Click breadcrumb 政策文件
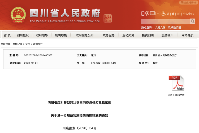 point(38,44)
